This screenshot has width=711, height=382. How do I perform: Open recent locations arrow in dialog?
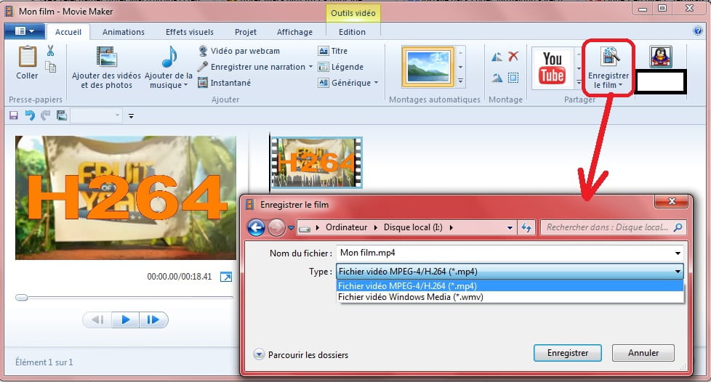click(x=291, y=228)
